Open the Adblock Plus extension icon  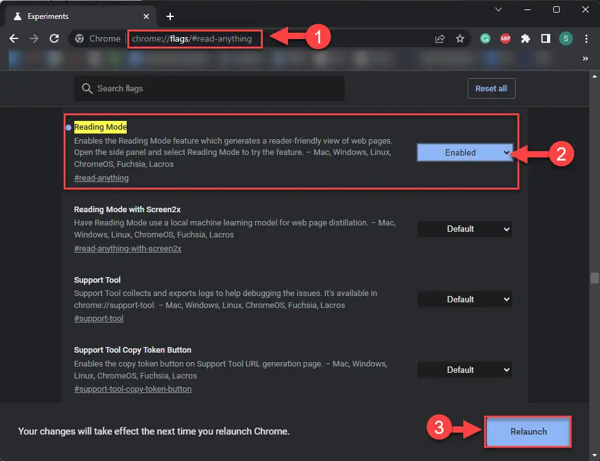[505, 38]
